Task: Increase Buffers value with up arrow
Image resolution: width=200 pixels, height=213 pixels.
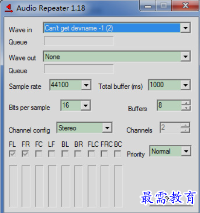Action: tap(186, 103)
